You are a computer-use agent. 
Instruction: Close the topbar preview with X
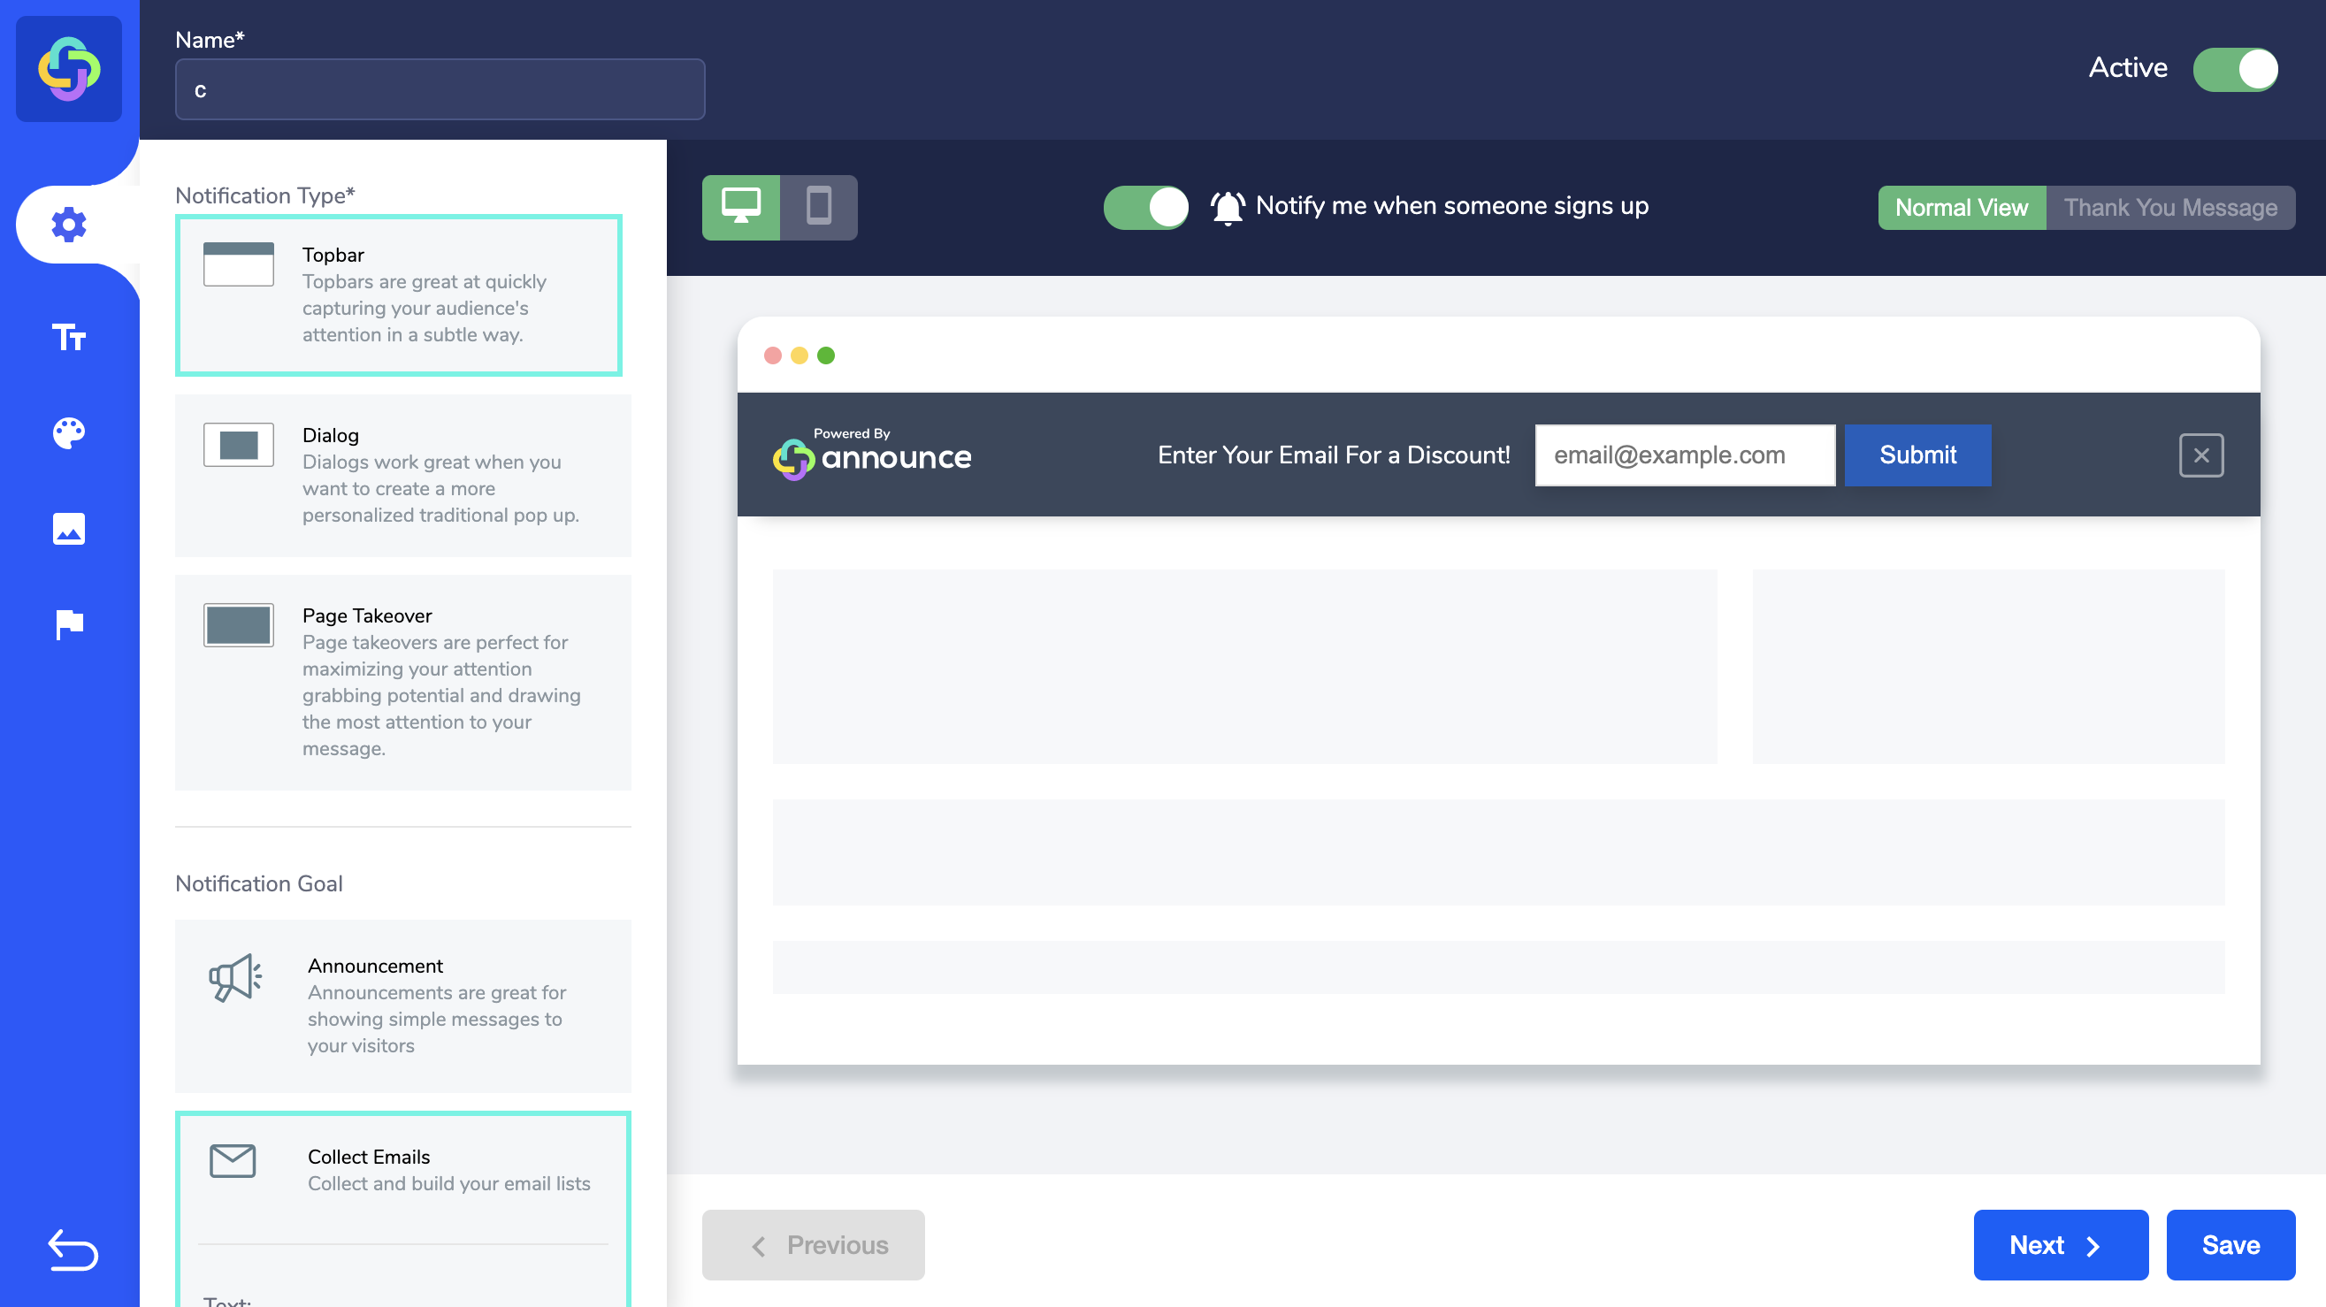[2200, 455]
